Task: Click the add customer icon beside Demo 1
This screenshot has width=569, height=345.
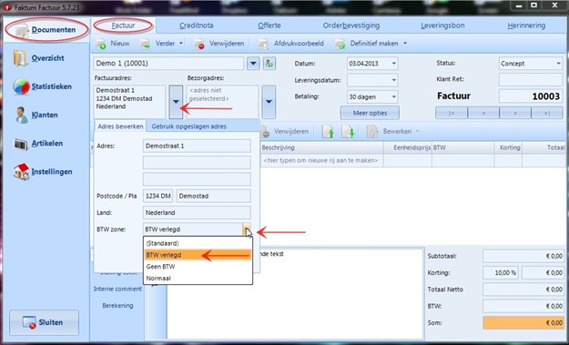Action: tap(269, 64)
